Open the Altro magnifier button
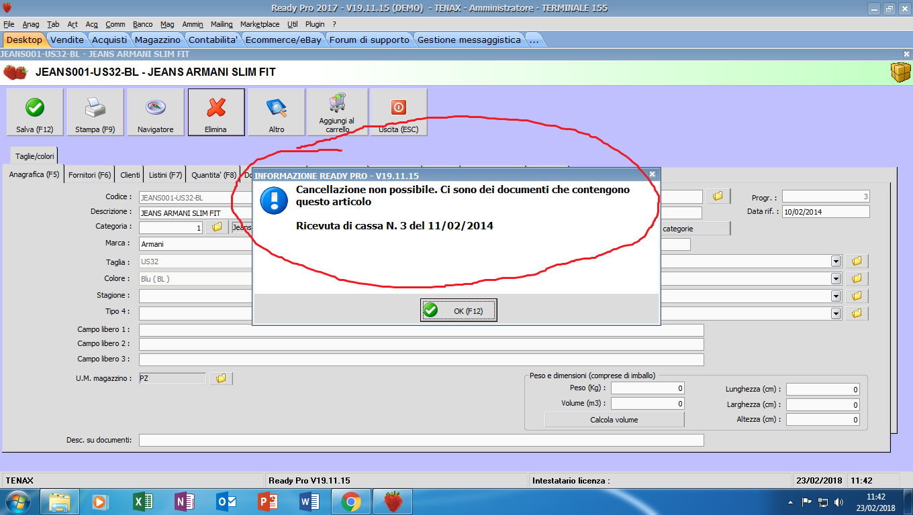Screen dimensions: 913x515 [277, 112]
